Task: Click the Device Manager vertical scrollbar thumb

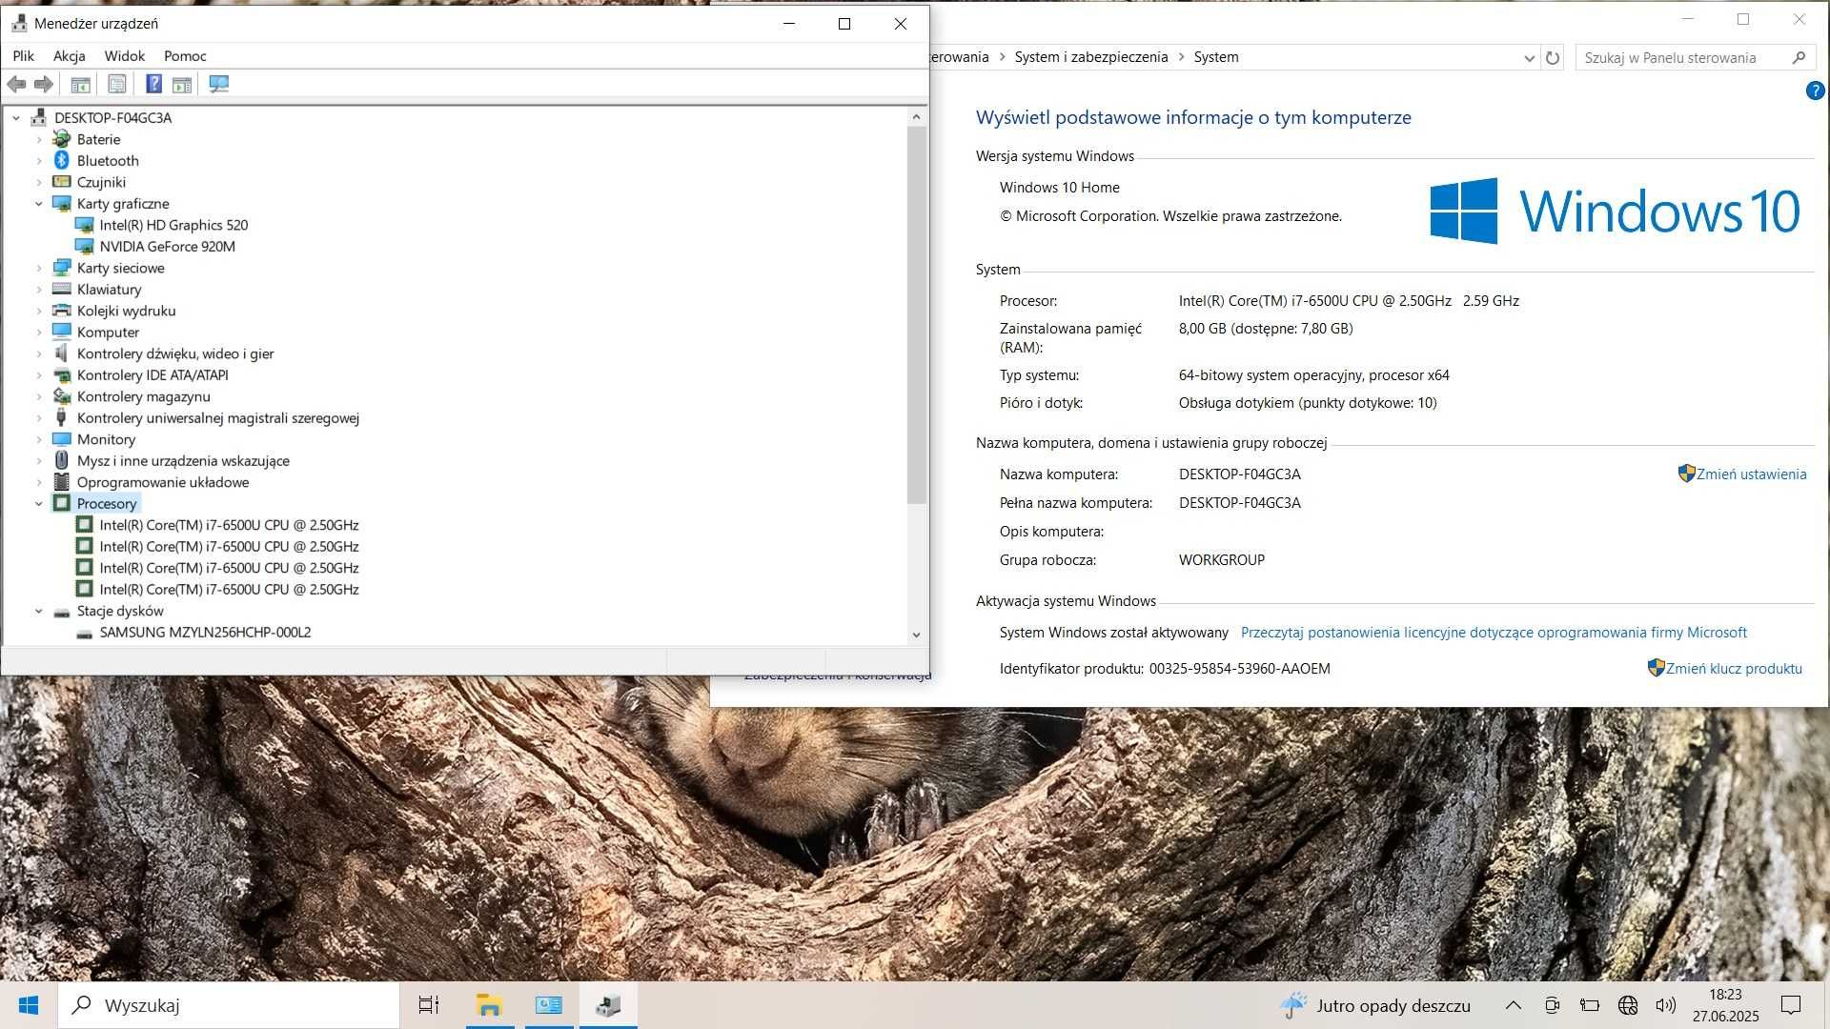Action: pyautogui.click(x=916, y=314)
